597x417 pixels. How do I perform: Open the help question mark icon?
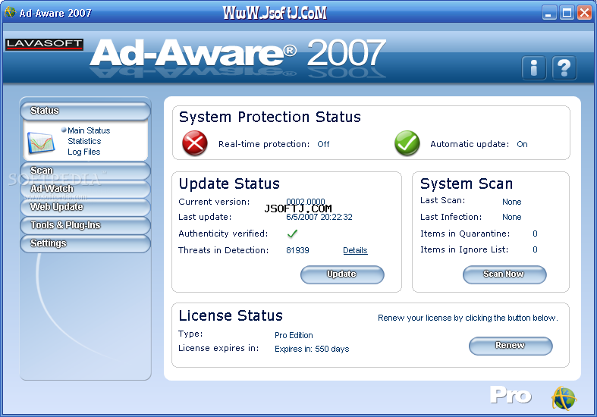tap(564, 68)
